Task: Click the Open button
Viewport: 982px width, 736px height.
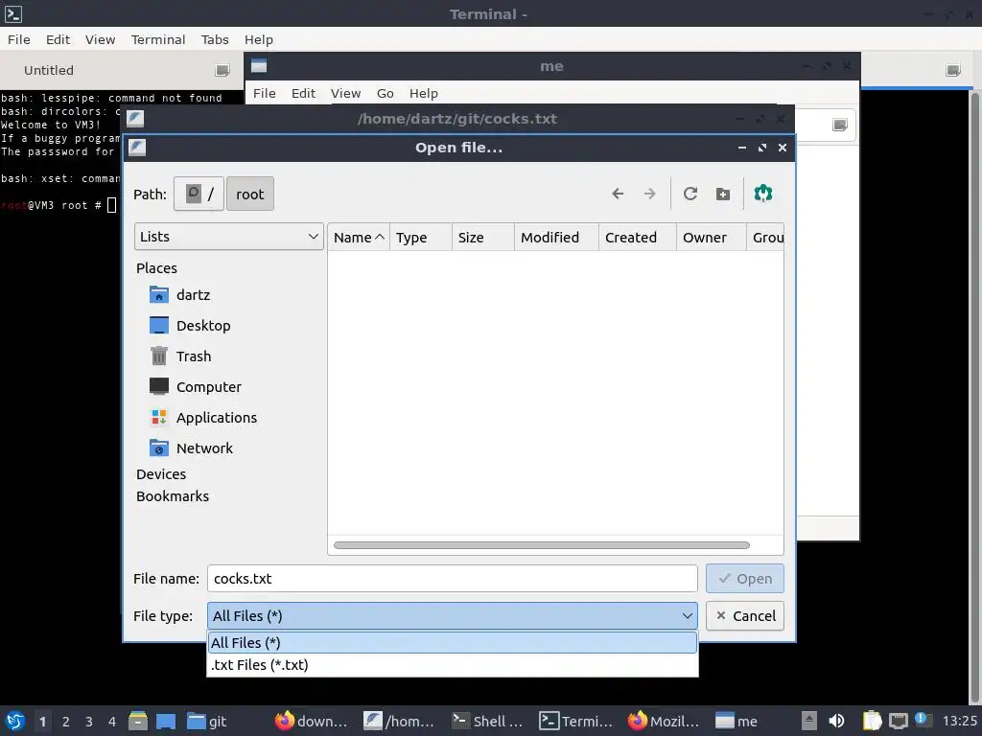Action: (x=744, y=578)
